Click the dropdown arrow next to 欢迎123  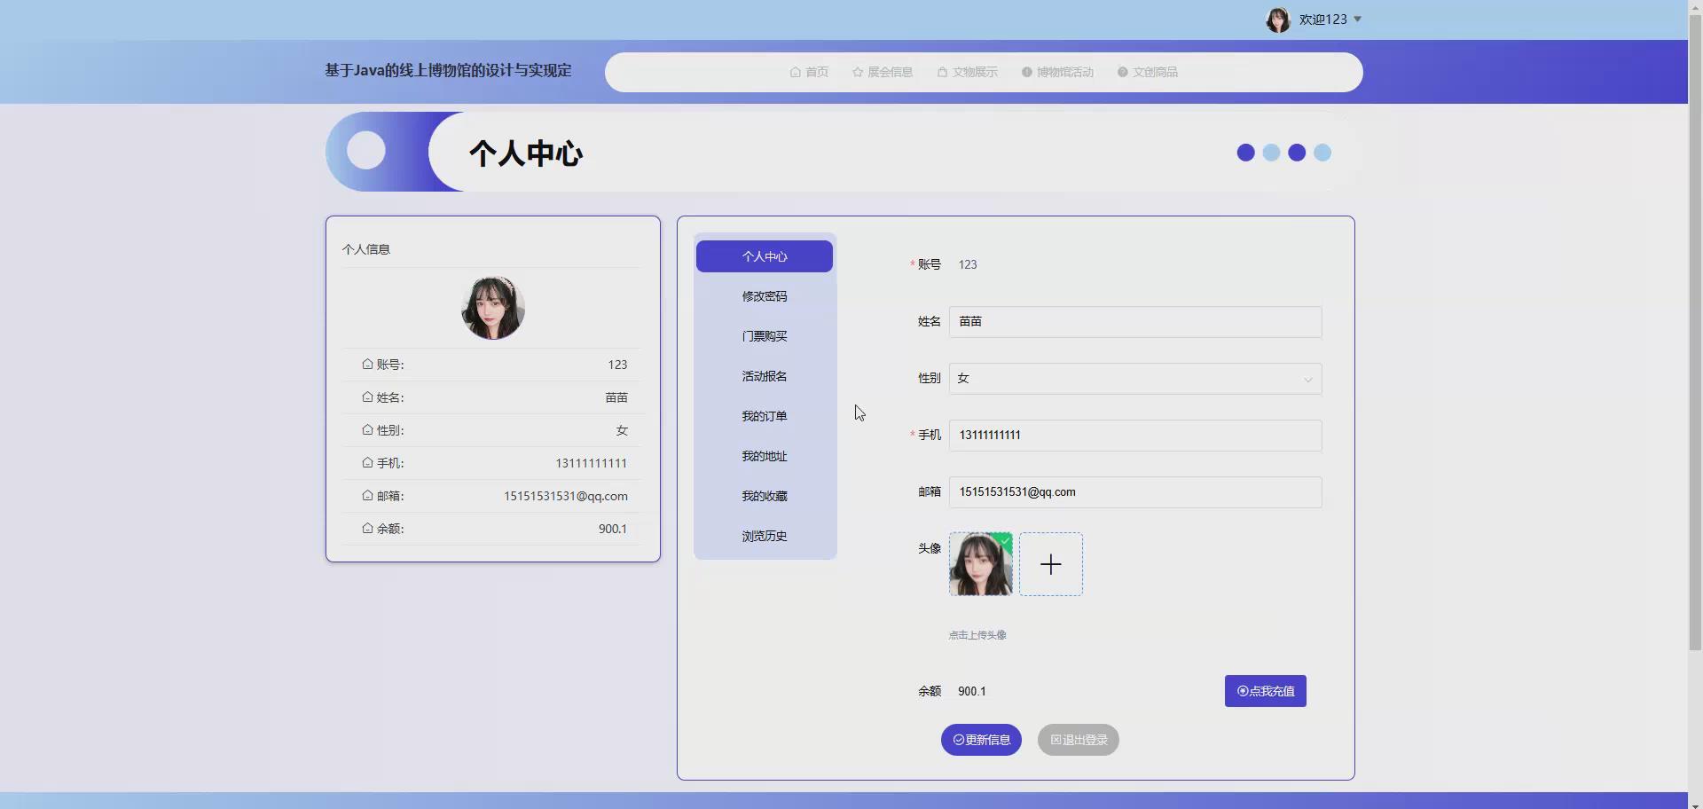click(x=1358, y=19)
